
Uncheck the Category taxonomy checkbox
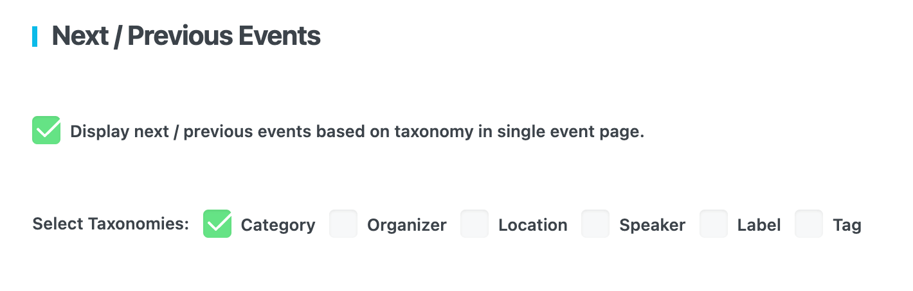click(x=217, y=224)
